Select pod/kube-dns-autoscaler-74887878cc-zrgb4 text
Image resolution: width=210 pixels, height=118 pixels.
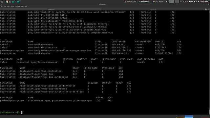[x=56, y=21]
